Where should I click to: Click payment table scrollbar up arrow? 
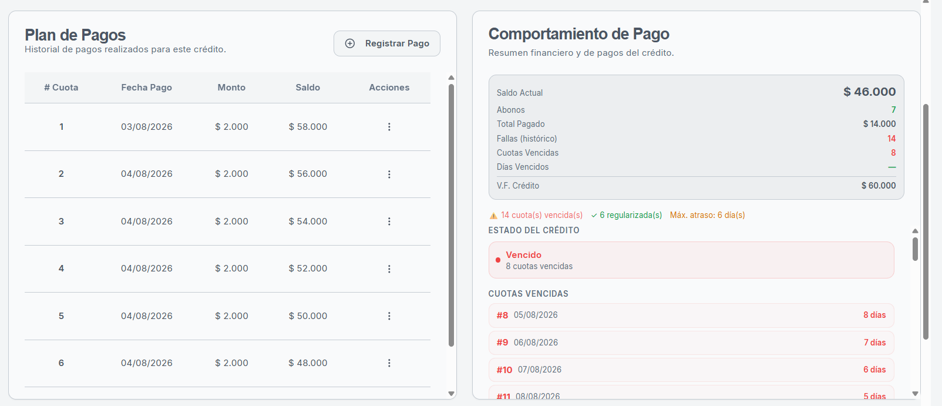click(451, 78)
